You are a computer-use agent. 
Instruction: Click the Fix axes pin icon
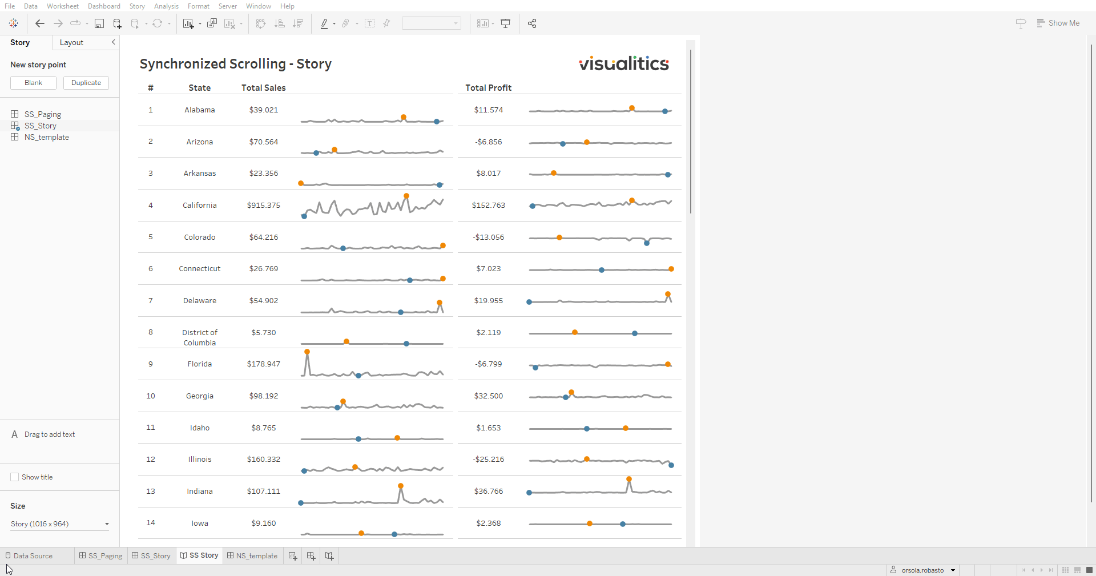click(386, 23)
